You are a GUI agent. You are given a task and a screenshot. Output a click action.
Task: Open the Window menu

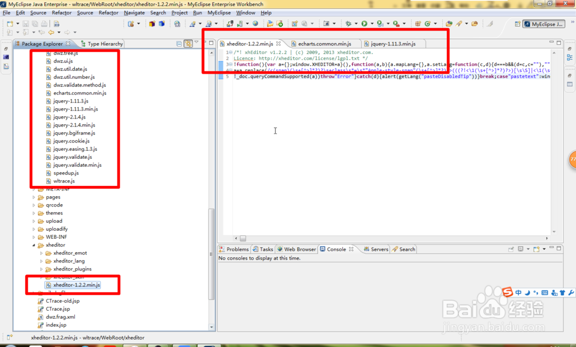[x=245, y=13]
